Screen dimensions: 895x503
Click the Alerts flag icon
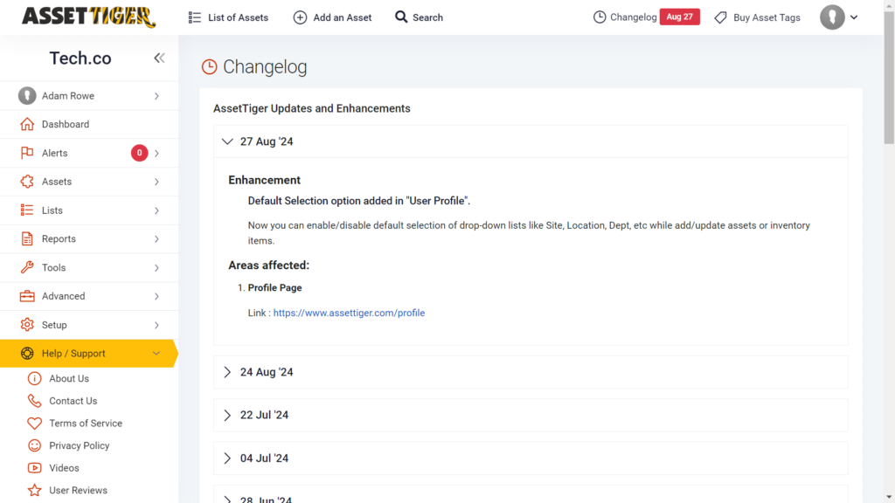26,153
